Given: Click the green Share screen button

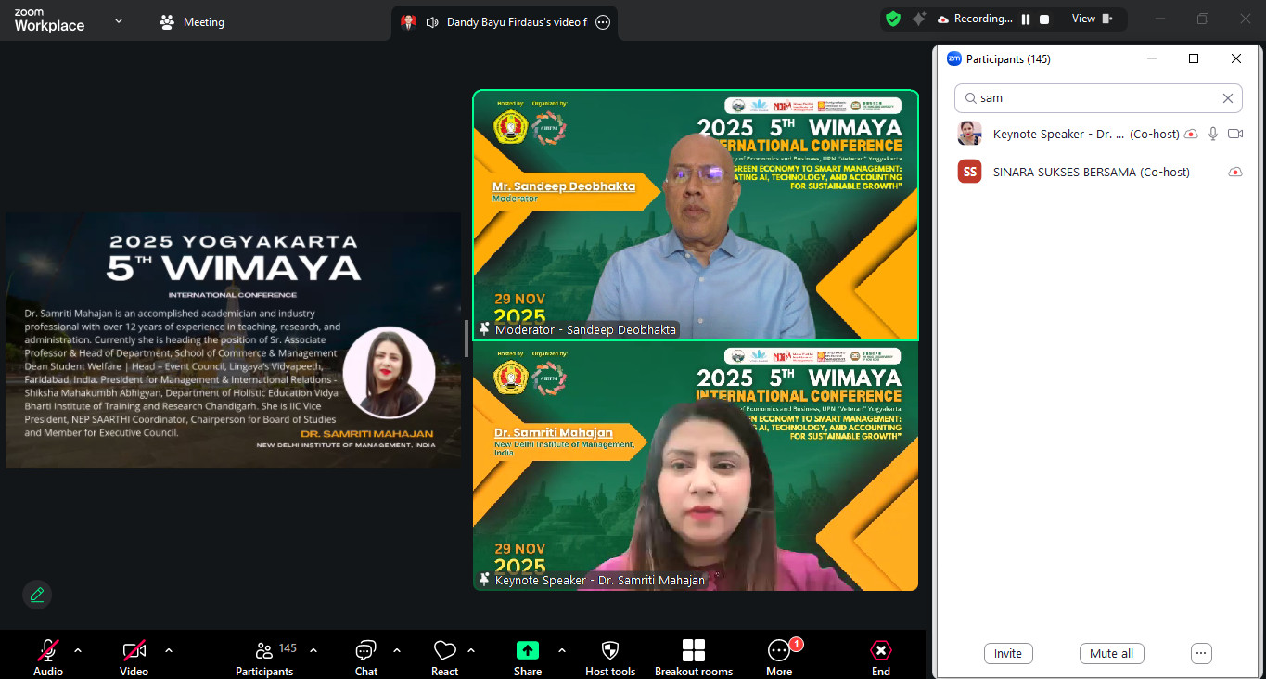Looking at the screenshot, I should (x=528, y=651).
